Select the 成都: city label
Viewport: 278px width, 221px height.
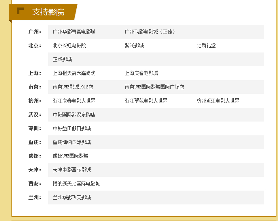(x=35, y=156)
